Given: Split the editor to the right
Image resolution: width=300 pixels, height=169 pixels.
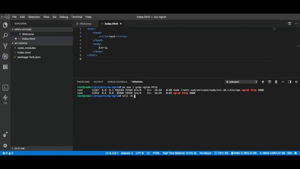Looking at the screenshot, I should (290, 23).
